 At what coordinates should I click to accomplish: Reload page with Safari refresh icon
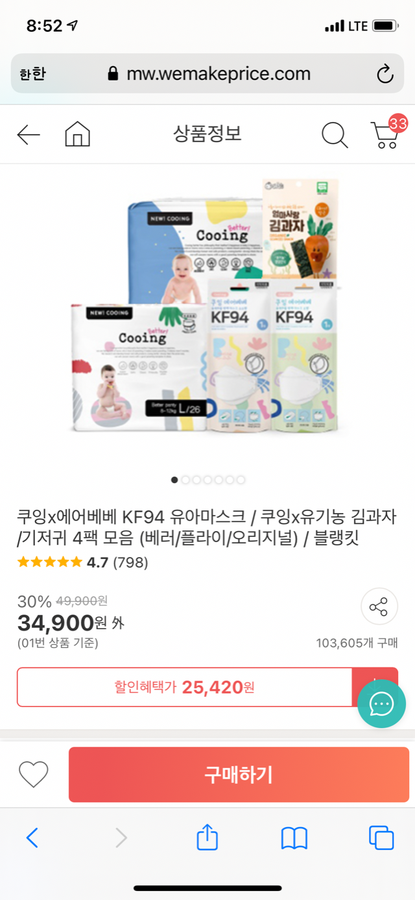[x=385, y=74]
